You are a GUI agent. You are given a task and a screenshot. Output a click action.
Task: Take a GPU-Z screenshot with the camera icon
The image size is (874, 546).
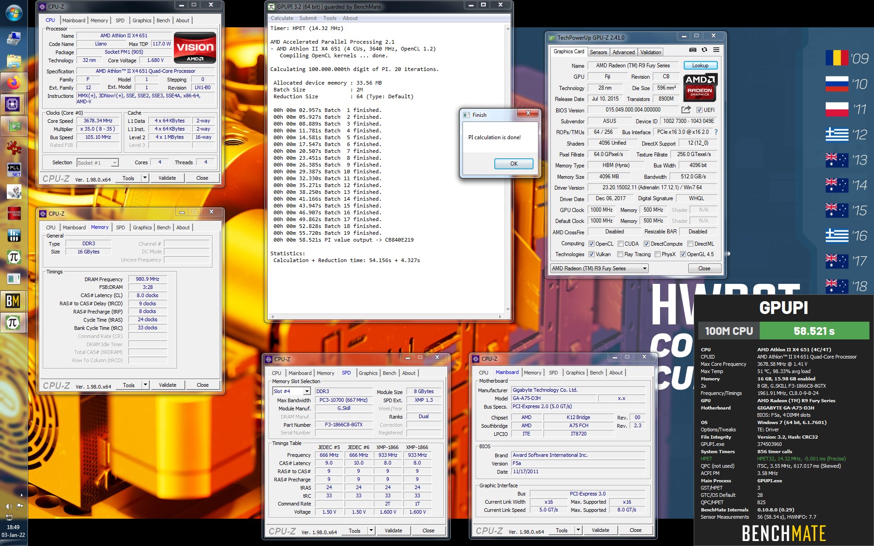point(692,50)
